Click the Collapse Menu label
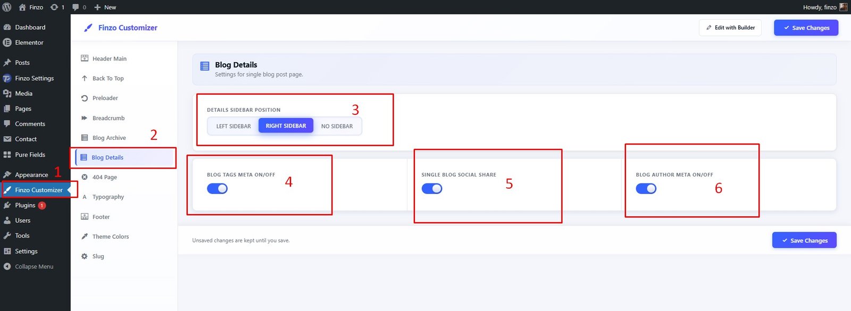This screenshot has width=851, height=311. pos(34,267)
